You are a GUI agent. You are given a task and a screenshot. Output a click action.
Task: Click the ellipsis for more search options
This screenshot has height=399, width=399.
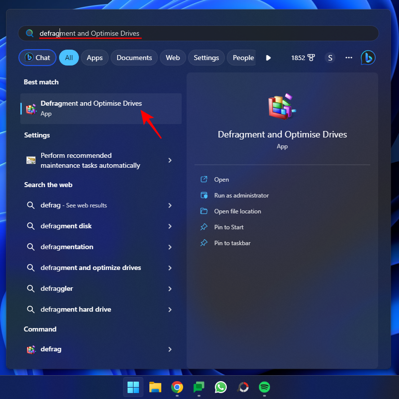point(348,58)
